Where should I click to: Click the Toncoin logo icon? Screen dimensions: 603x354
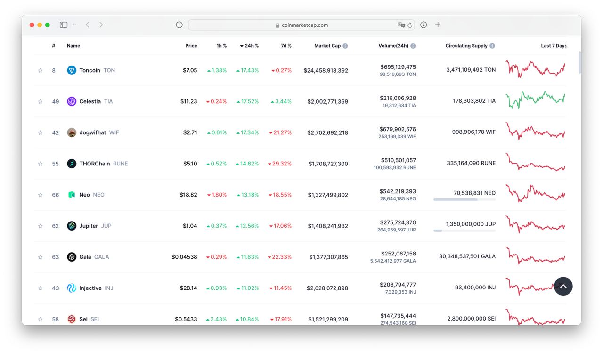[72, 70]
